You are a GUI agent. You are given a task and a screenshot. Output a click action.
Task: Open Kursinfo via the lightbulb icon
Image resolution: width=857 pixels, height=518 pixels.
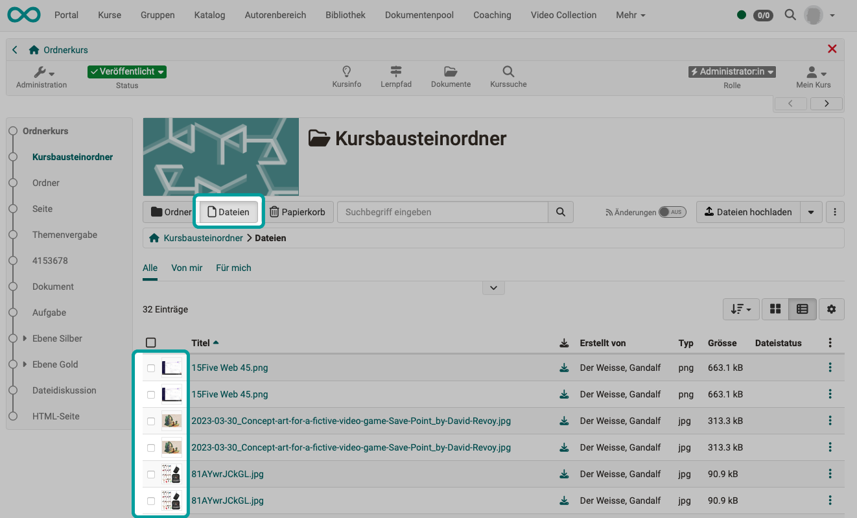(346, 76)
